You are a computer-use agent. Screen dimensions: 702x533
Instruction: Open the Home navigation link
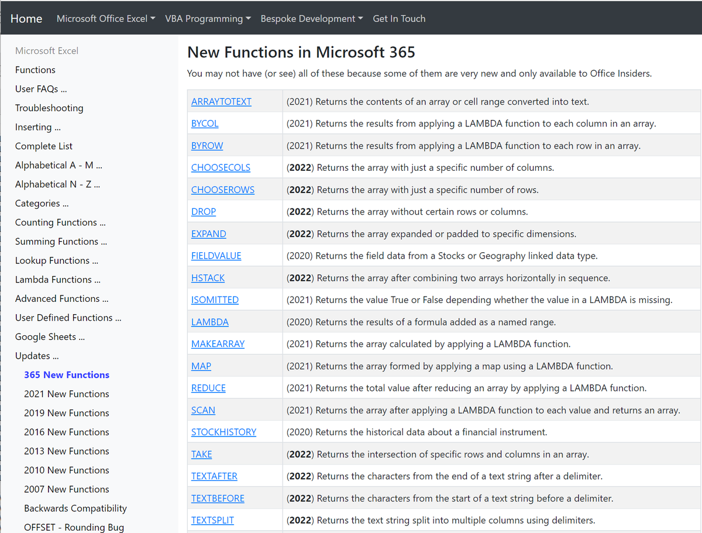click(x=26, y=19)
